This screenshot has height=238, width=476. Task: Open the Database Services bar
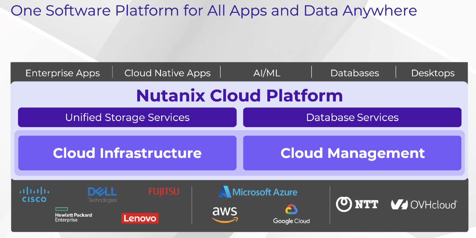tap(352, 117)
